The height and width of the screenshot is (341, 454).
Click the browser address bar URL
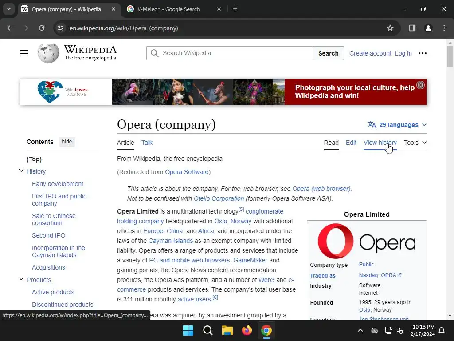(x=124, y=28)
